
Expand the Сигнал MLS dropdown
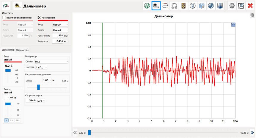point(51,62)
